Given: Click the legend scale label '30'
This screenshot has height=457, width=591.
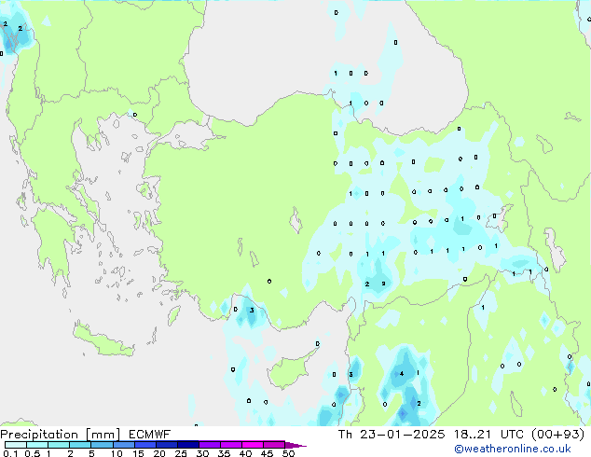Looking at the screenshot, I should 202,453.
